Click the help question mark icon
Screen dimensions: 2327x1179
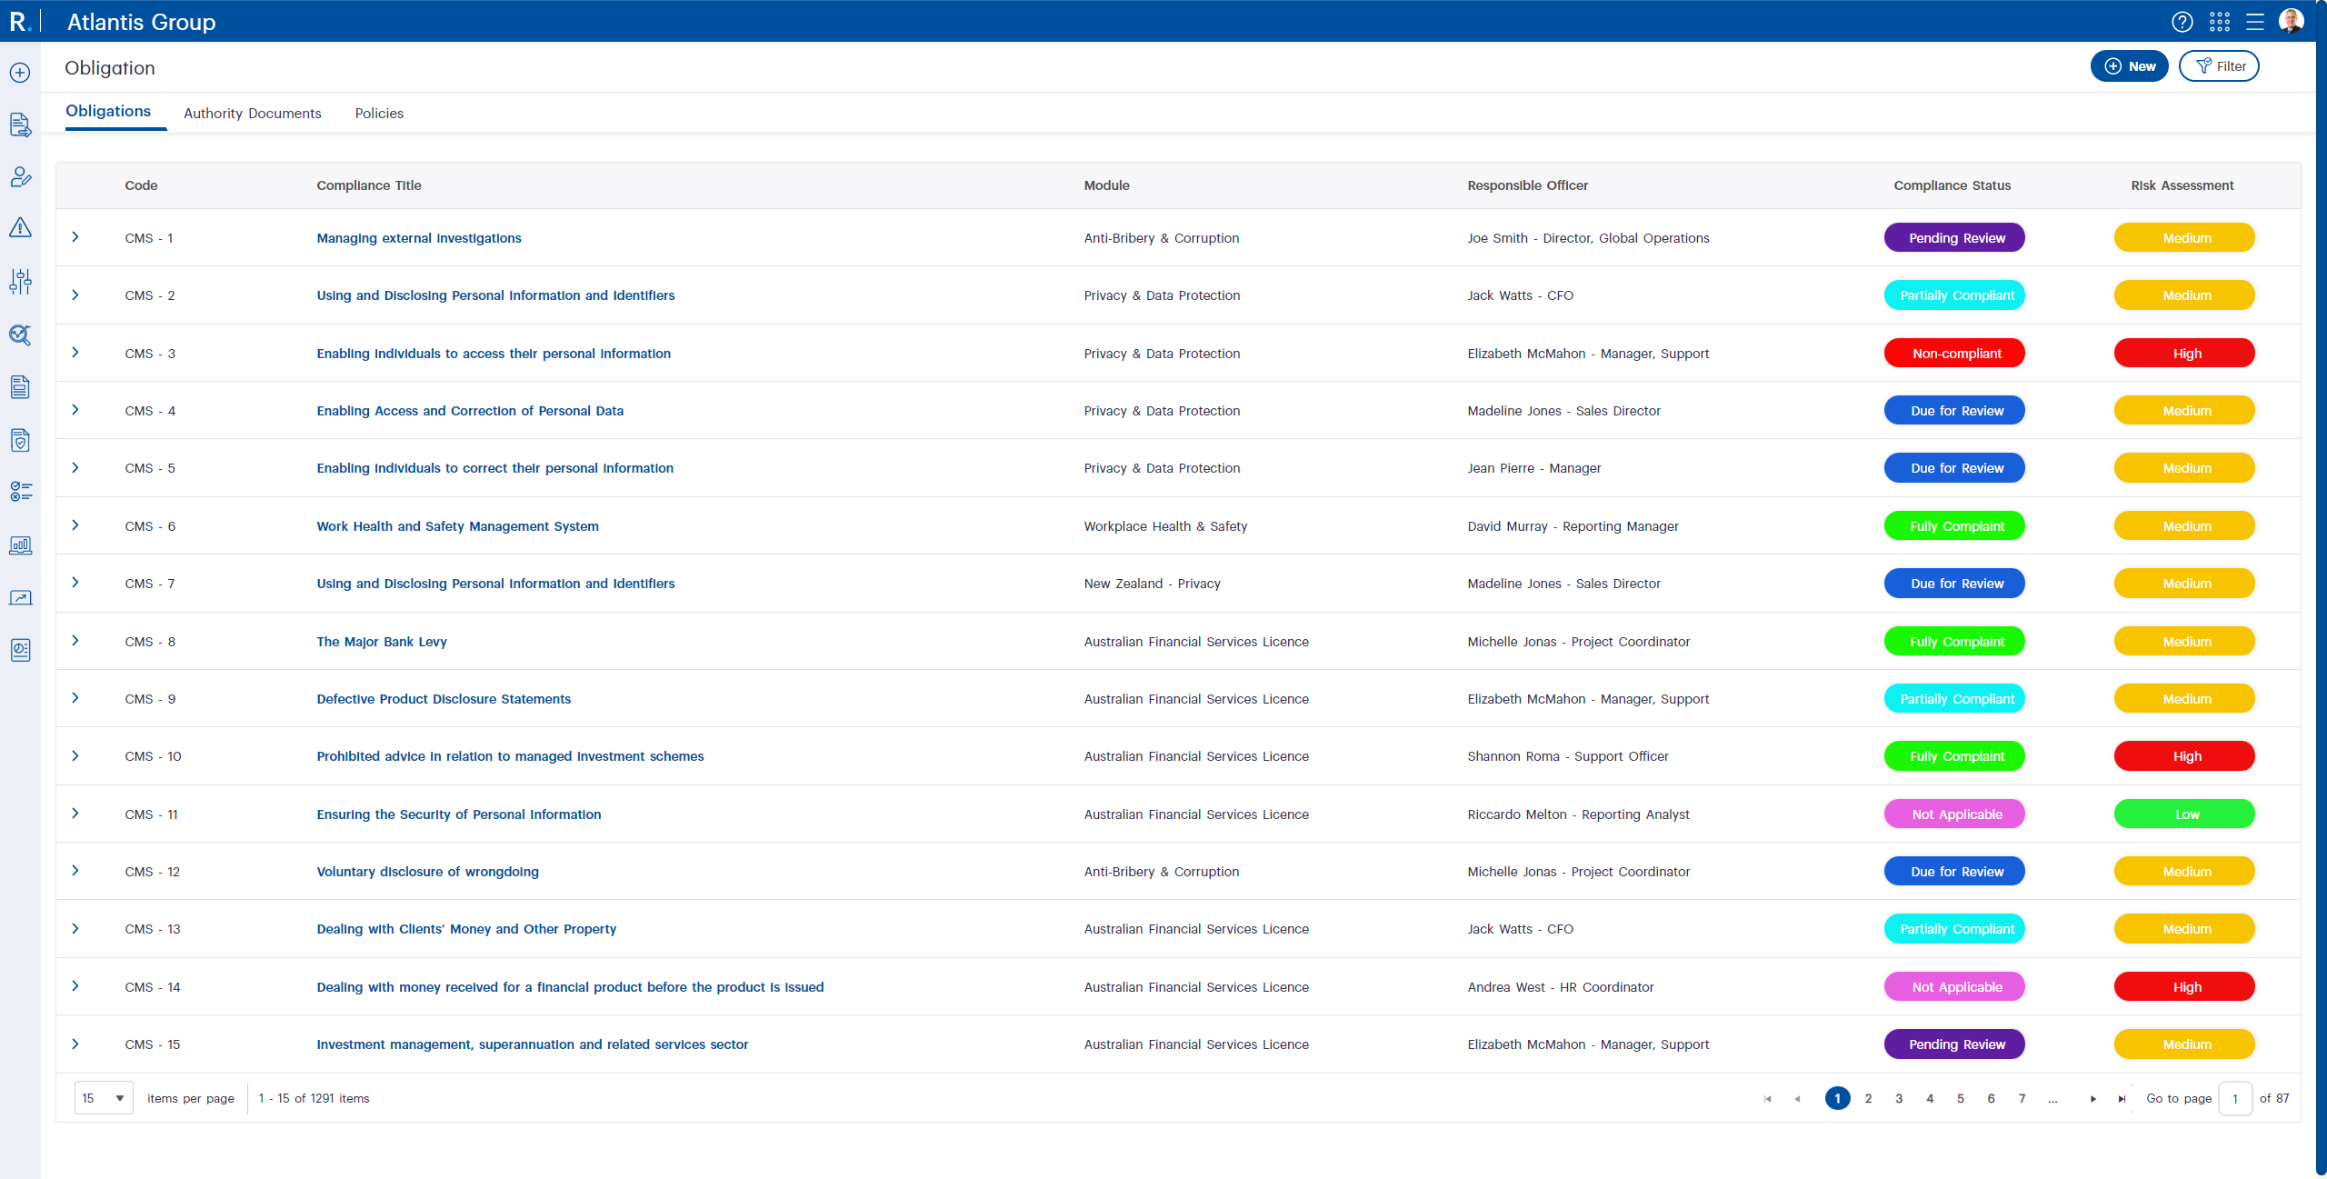click(2182, 22)
